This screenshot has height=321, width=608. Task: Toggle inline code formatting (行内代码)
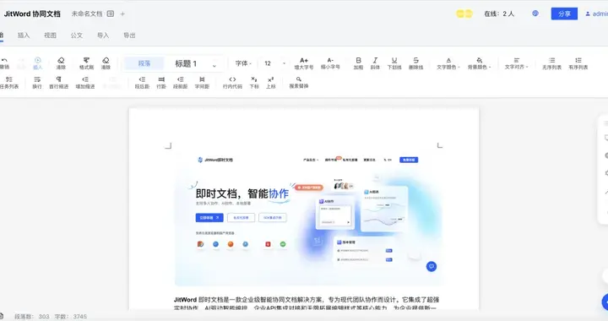click(232, 83)
